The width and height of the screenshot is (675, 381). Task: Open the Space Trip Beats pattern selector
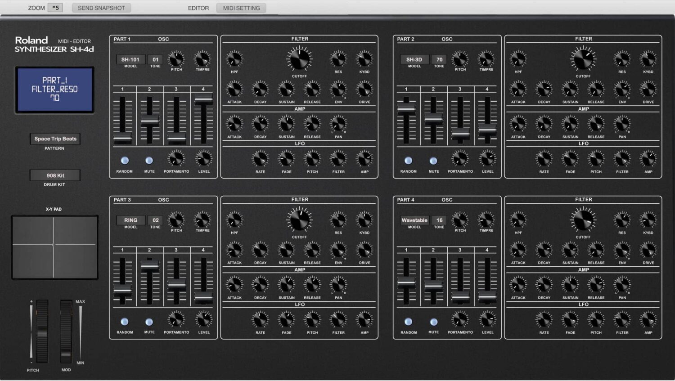coord(55,139)
